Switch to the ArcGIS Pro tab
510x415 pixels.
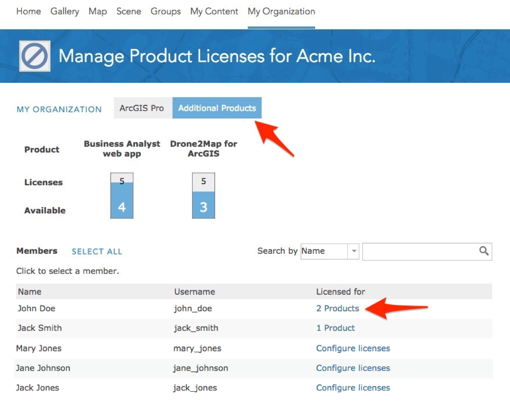coord(142,108)
